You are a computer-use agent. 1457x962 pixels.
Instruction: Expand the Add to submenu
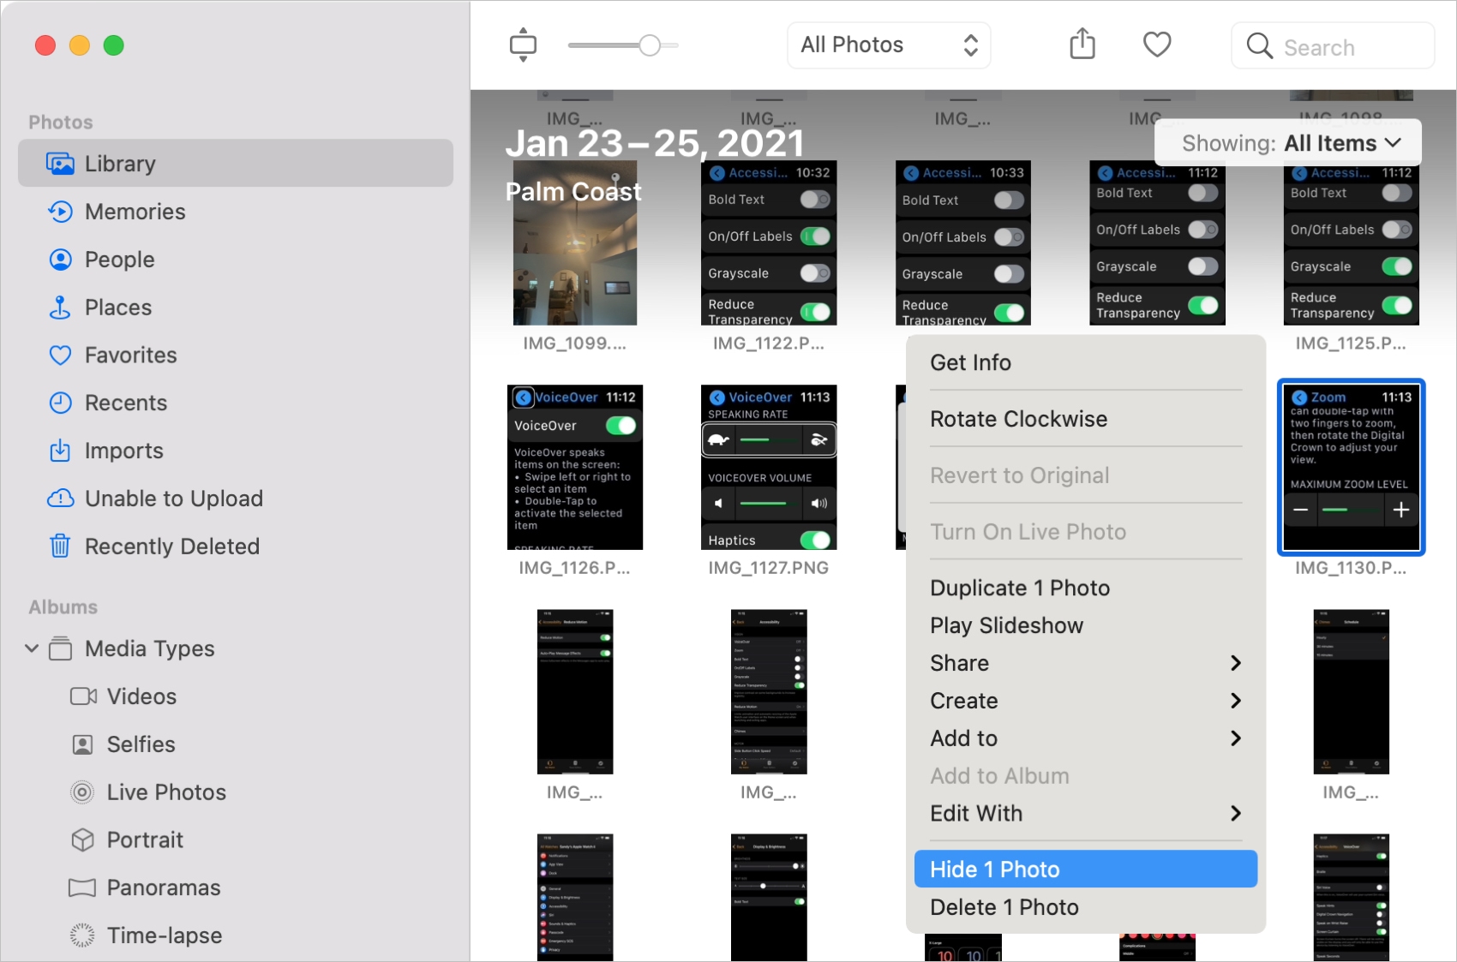(1086, 738)
